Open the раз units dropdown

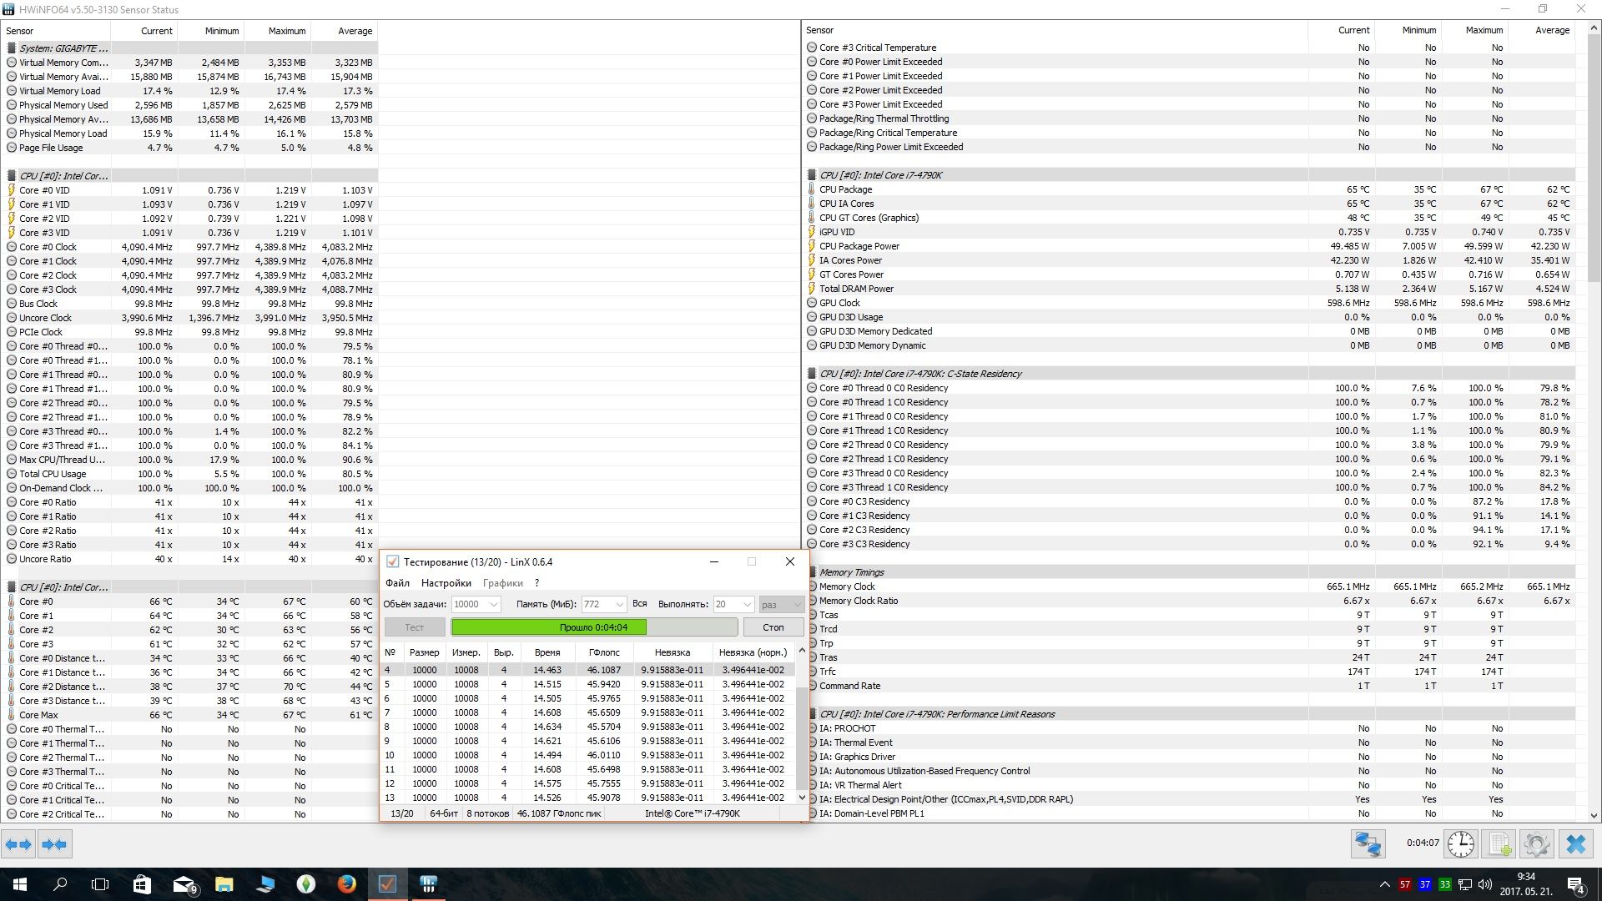781,604
